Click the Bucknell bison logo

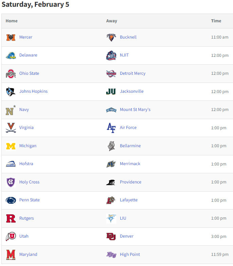pos(111,37)
